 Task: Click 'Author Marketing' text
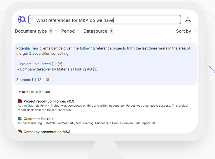coord(30,123)
